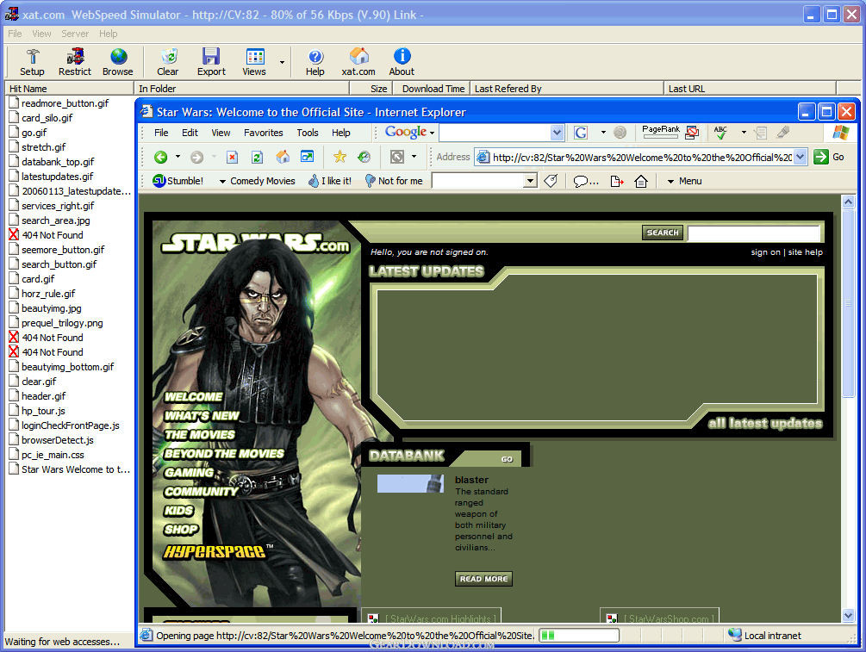This screenshot has width=866, height=652.
Task: Click the StarWars.com search text box
Action: click(x=754, y=233)
